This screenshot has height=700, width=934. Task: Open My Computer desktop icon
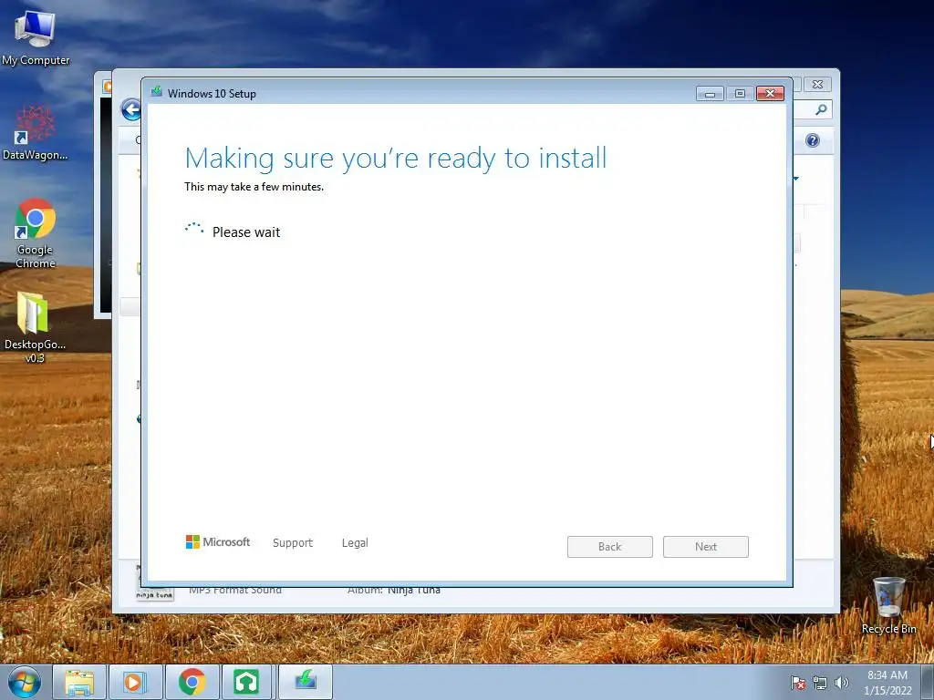pyautogui.click(x=36, y=37)
